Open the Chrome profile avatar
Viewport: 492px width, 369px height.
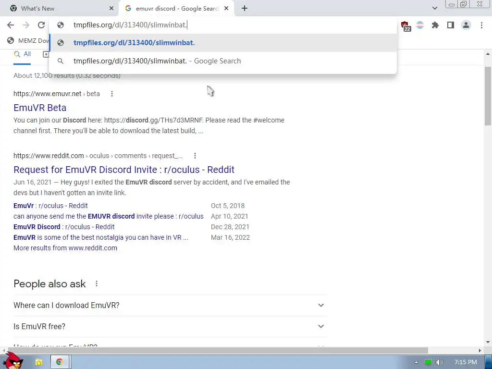click(x=466, y=25)
